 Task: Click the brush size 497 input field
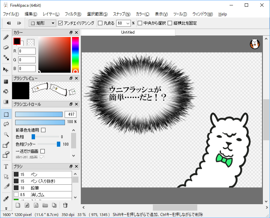point(70,114)
